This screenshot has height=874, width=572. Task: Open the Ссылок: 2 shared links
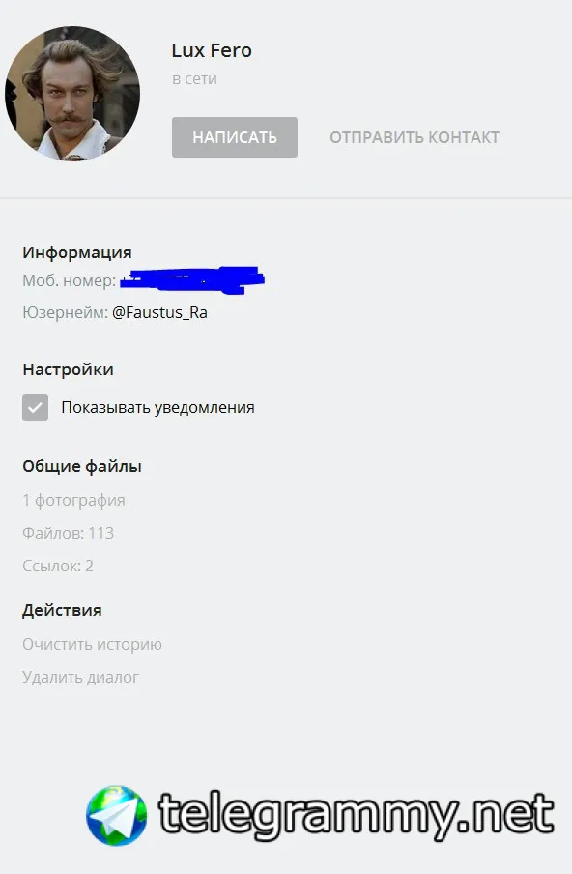(58, 566)
